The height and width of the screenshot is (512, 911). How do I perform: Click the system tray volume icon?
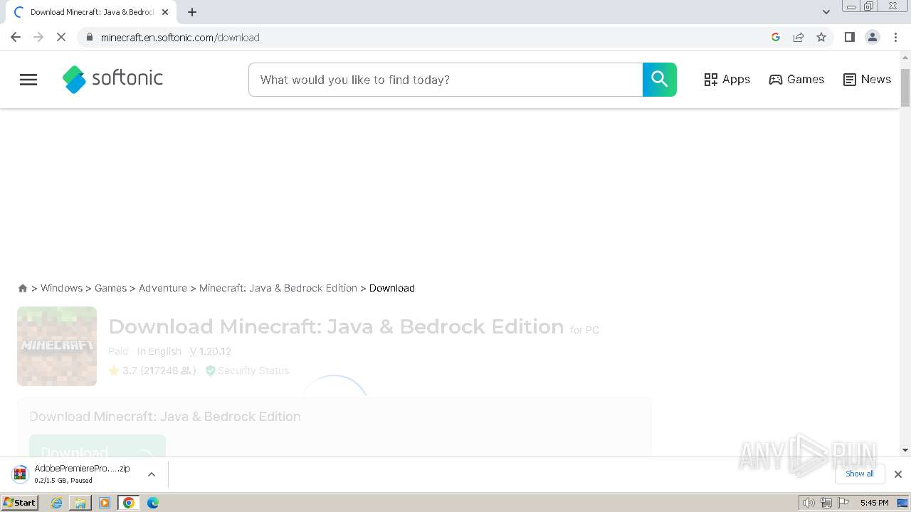809,503
